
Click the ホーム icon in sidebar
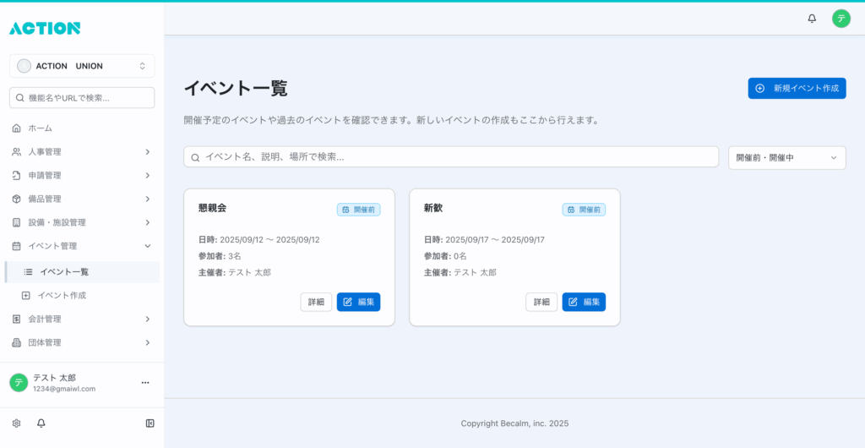[x=17, y=128]
